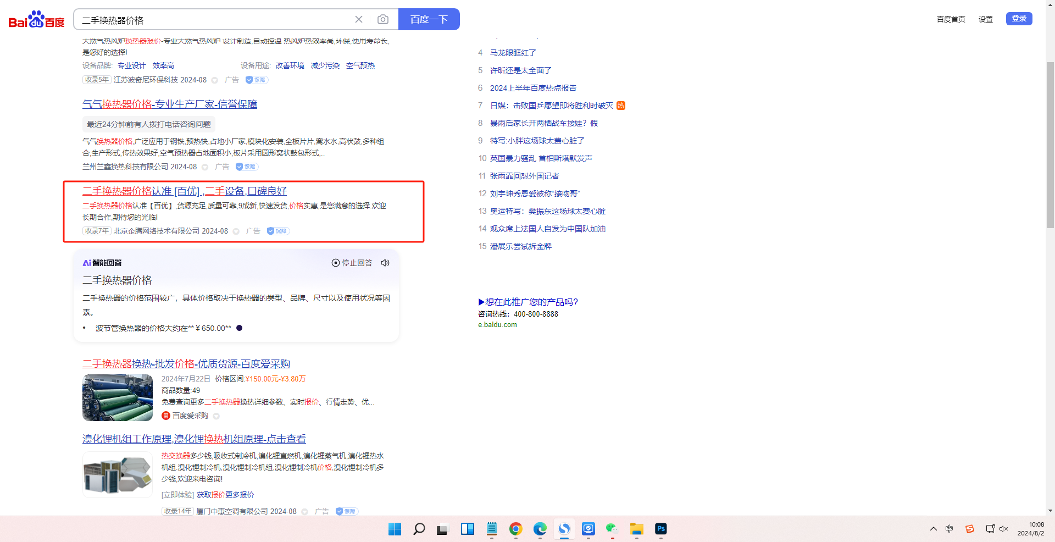Click the 百度爱采购 source logo icon
Screen dimensions: 1055x542
point(166,416)
